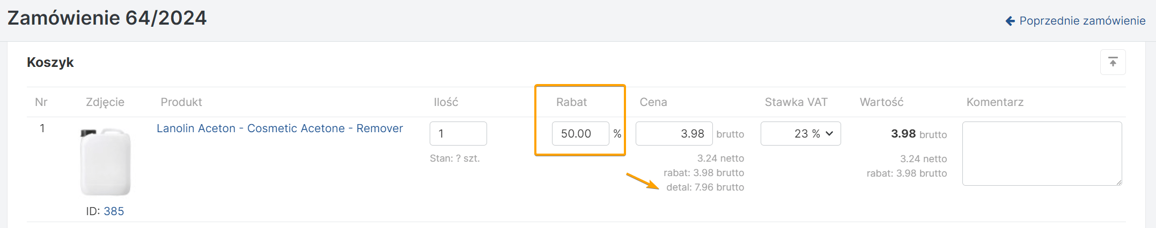Grab the Komentarz textarea resize handle
This screenshot has width=1156, height=228.
(1118, 183)
